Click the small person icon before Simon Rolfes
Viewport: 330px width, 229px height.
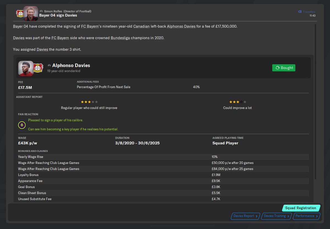[41, 11]
